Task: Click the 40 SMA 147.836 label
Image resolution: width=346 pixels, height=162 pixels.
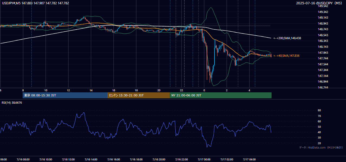Action: point(286,56)
